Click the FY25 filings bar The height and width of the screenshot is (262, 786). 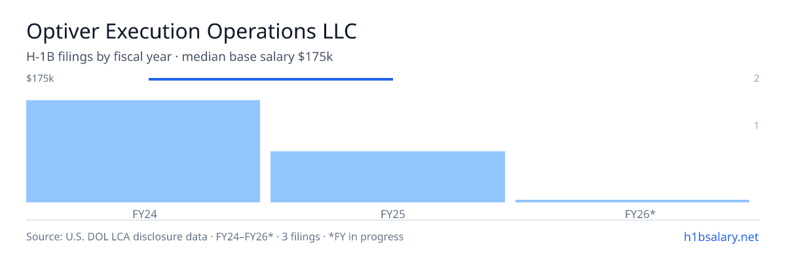[388, 177]
